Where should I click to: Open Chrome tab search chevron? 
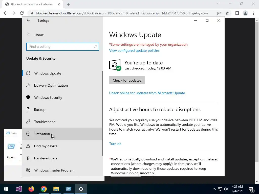[x=218, y=4]
